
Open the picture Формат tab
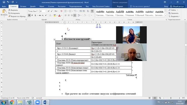pyautogui.click(x=120, y=6)
